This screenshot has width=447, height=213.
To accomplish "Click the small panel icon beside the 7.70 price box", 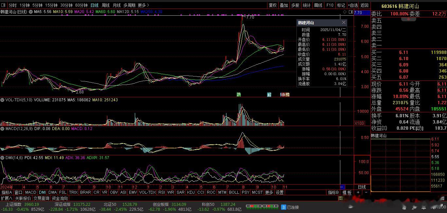I will 351,12.
